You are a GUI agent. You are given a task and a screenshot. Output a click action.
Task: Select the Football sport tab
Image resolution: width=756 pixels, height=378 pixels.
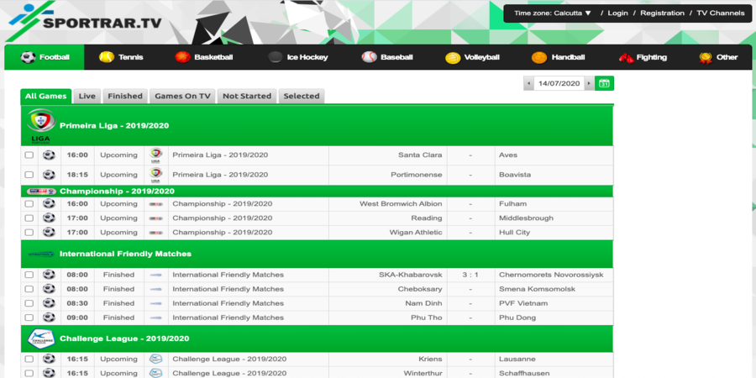[45, 57]
